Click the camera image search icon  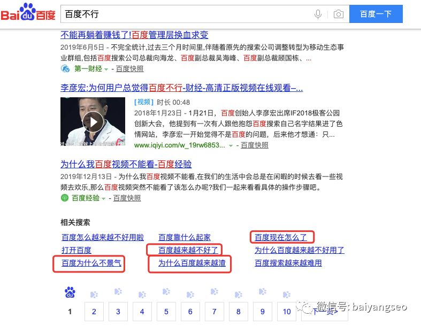point(338,14)
